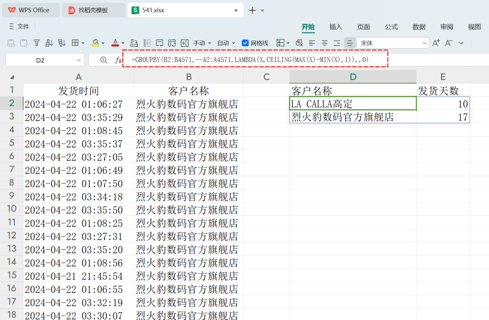Click the filter funnel icon

36,43
